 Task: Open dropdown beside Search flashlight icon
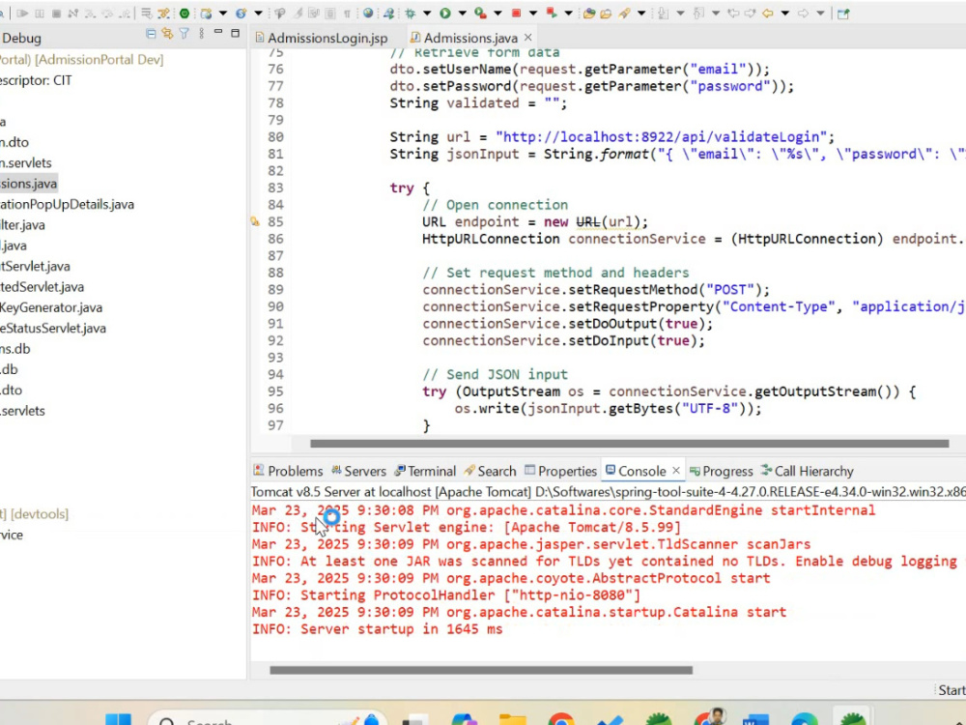tap(641, 13)
